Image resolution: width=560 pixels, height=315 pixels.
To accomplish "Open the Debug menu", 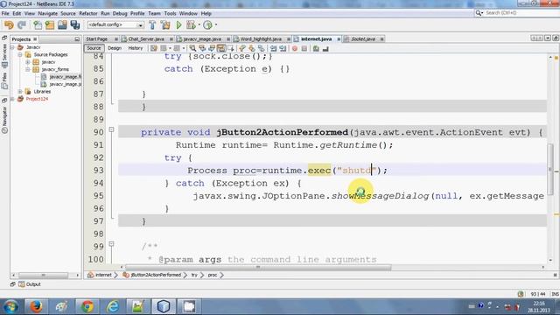I will 120,14.
